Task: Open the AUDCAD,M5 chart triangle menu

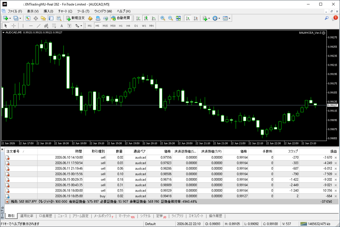Action: tap(3, 33)
